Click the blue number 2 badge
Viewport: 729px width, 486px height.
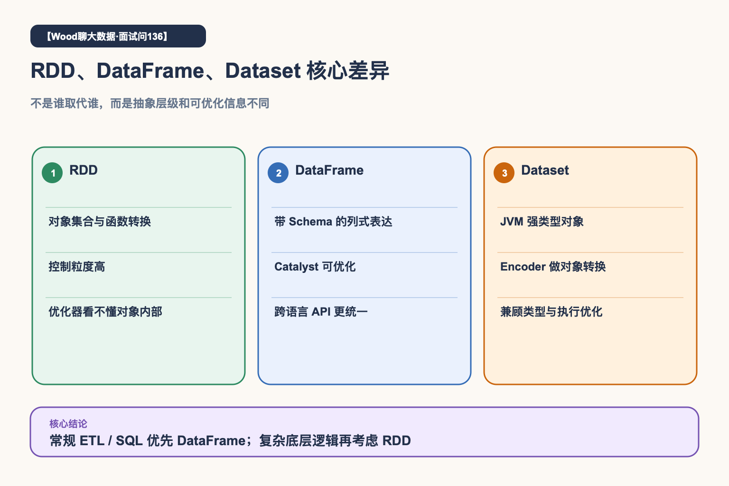(x=278, y=173)
